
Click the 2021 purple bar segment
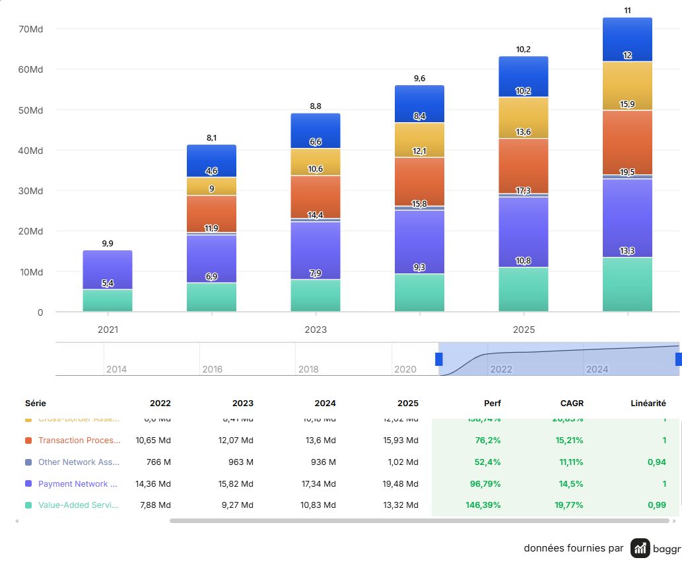[x=108, y=269]
